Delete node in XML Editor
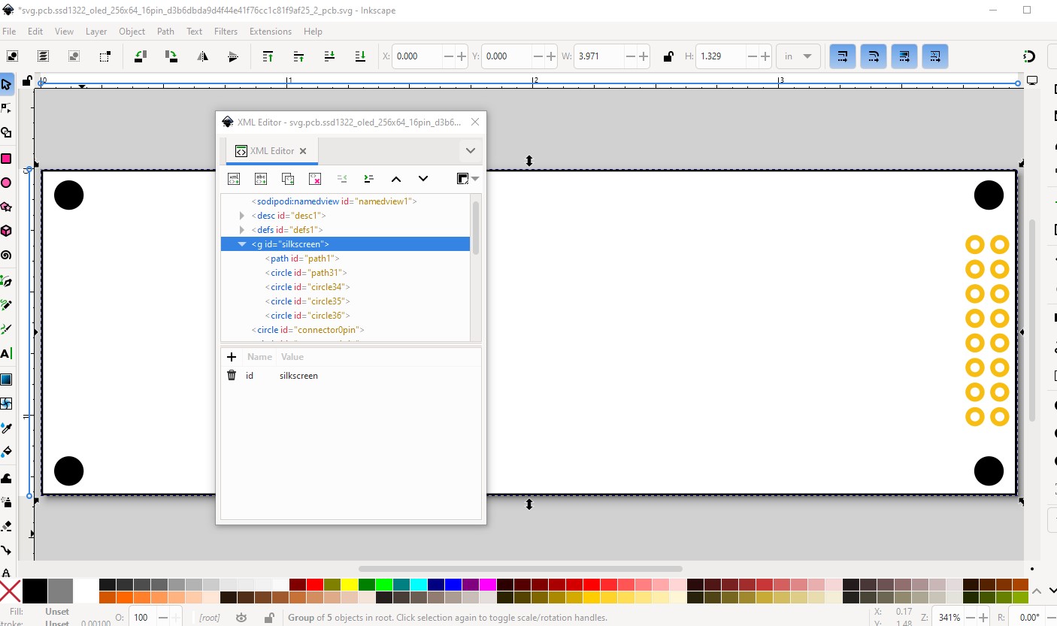 pos(315,179)
